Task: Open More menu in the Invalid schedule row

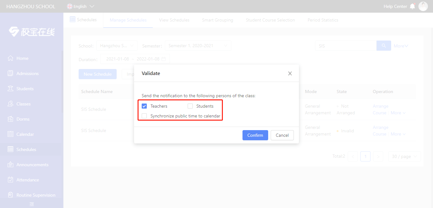Action: pyautogui.click(x=398, y=134)
